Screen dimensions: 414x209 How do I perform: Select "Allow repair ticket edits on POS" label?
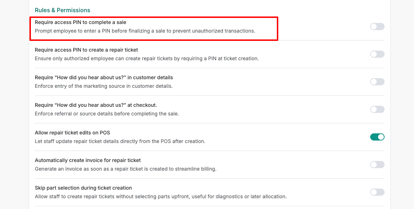tap(72, 133)
